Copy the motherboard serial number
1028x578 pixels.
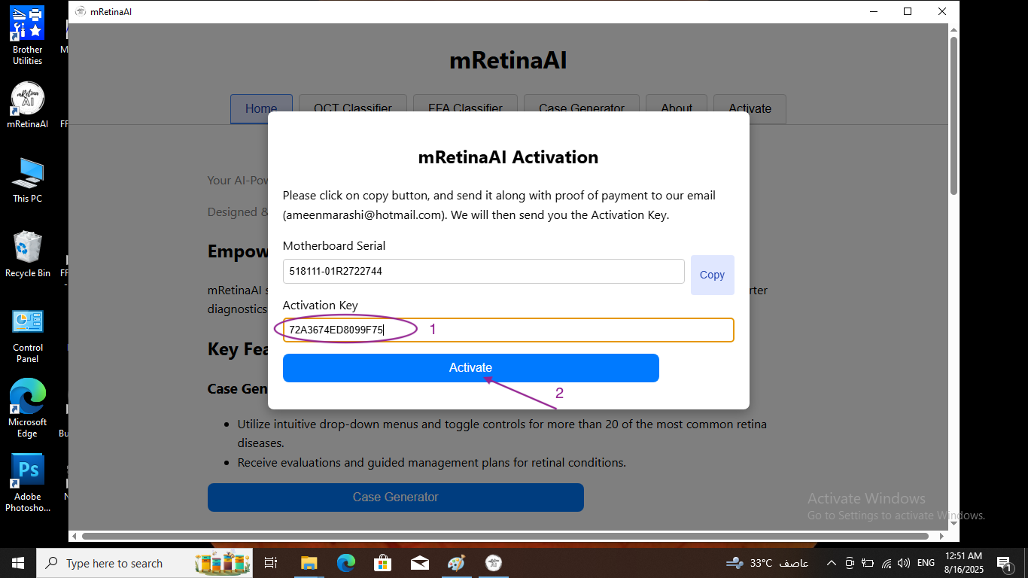(712, 274)
